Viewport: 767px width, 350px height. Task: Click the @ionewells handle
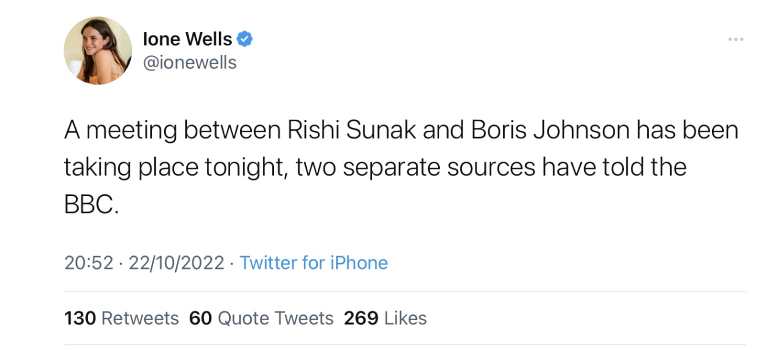(189, 62)
